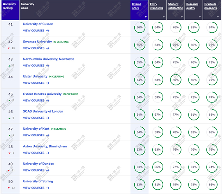This screenshot has width=222, height=194.
Task: Open sort dropdown arrow under Student satisfaction
Action: [x=182, y=17]
